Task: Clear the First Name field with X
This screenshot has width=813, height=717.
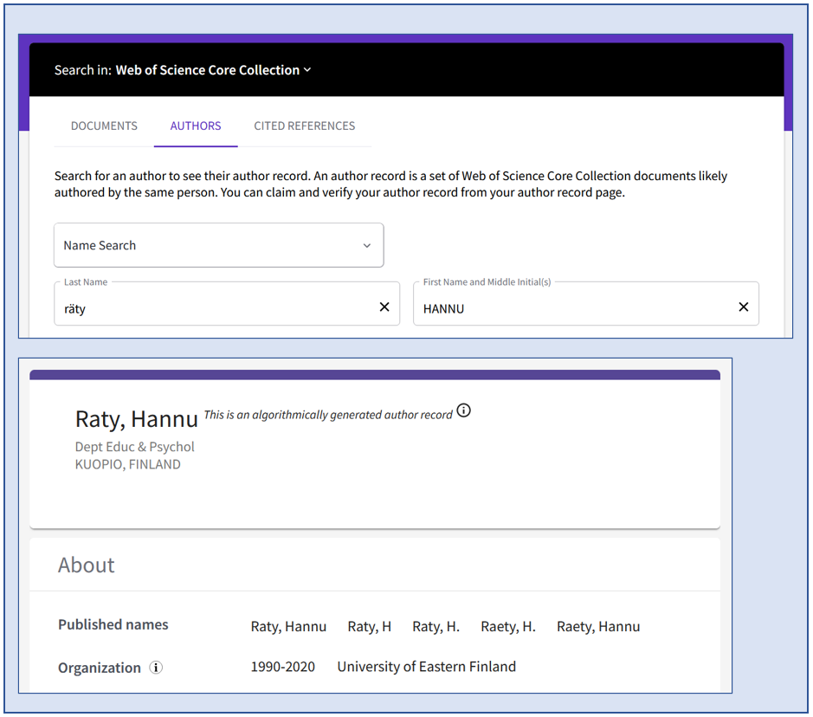Action: [x=743, y=307]
